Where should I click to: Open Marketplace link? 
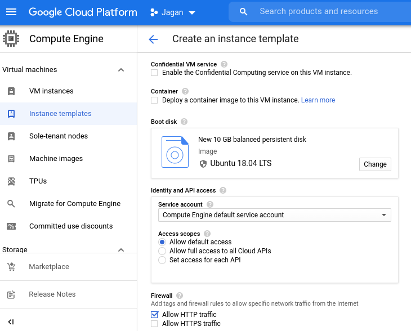click(x=49, y=267)
